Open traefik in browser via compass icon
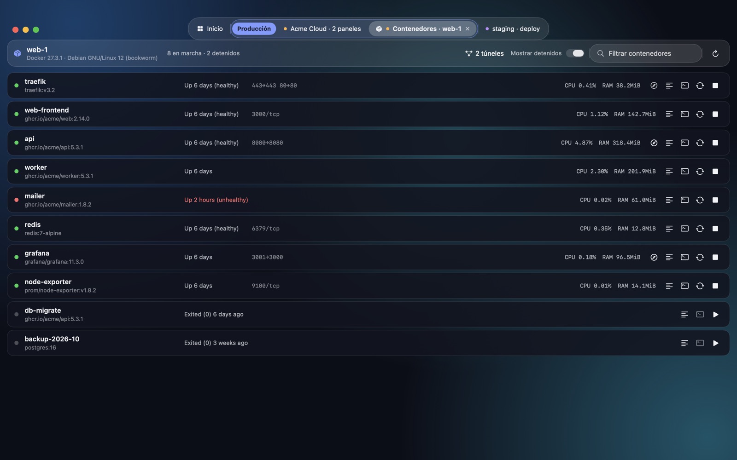 tap(654, 86)
